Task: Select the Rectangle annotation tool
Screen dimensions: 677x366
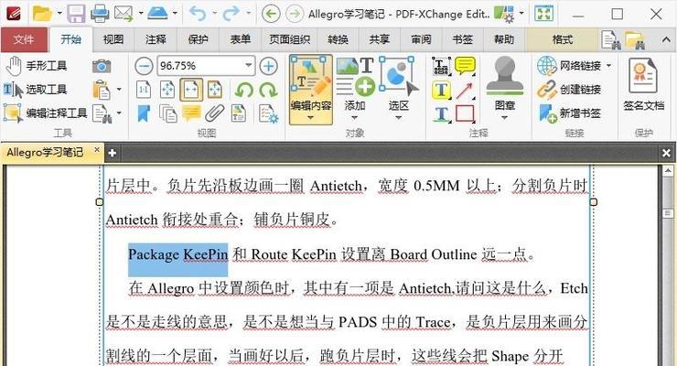Action: pos(465,113)
